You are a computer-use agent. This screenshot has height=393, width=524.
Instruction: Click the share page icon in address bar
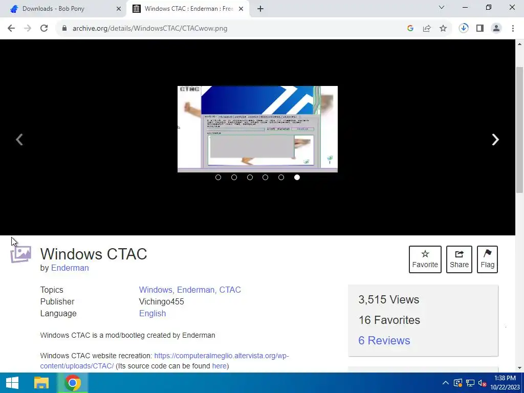(427, 29)
